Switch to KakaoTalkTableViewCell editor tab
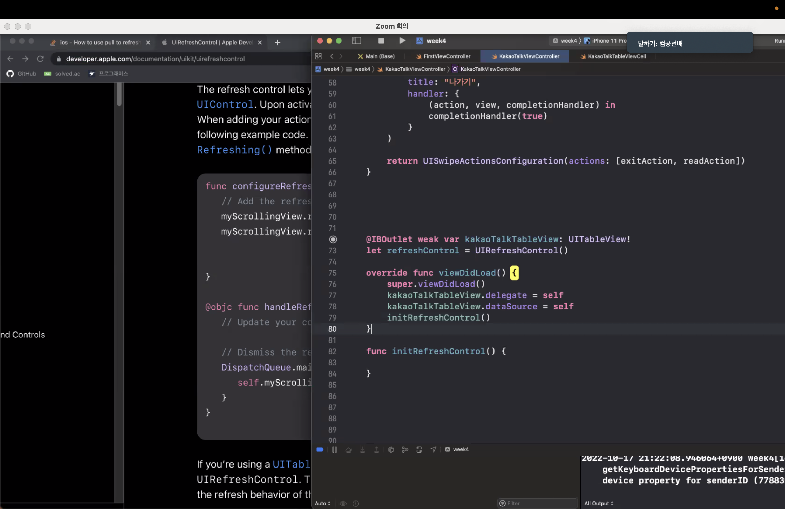 point(613,56)
